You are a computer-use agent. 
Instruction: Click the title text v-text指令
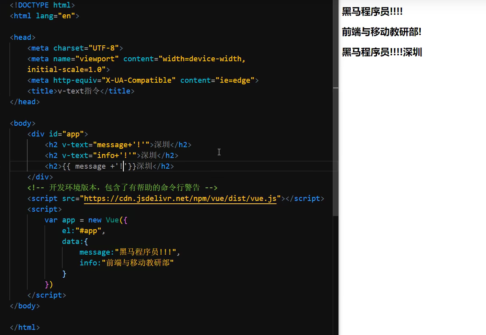click(x=79, y=91)
